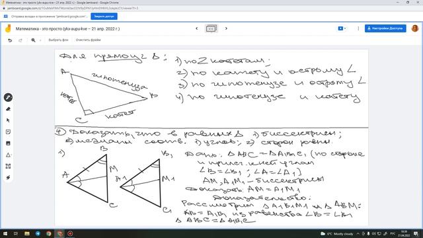This screenshot has width=423, height=238.
Task: Click 'Закрыть доступ' to stop sharing
Action: pos(104,17)
